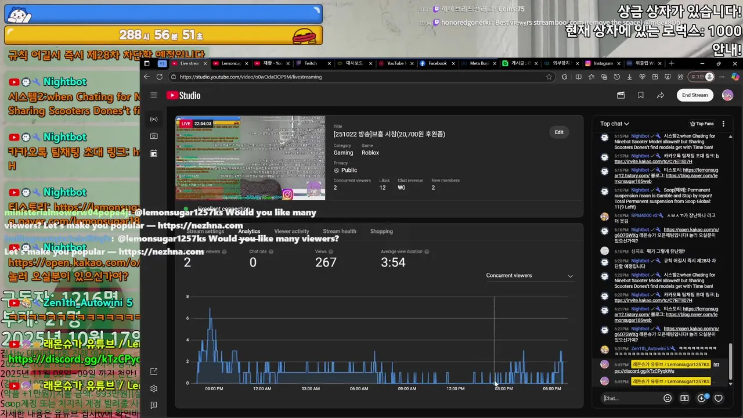Viewport: 743px width, 418px height.
Task: Click browser sign-in profile button
Action: (x=701, y=77)
